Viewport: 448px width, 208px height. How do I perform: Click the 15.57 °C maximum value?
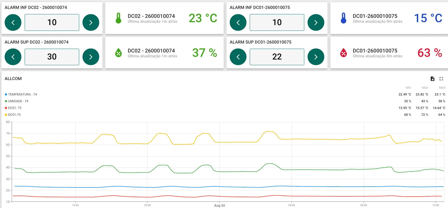click(x=422, y=108)
